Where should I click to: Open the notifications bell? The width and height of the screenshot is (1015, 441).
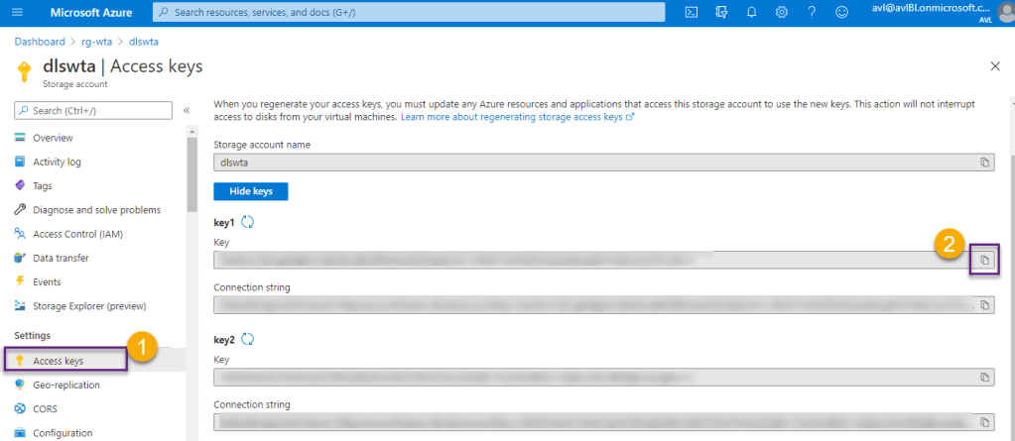[751, 12]
